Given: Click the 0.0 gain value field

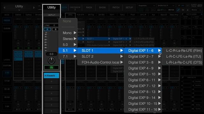Looking at the screenshot, I should [51, 54].
